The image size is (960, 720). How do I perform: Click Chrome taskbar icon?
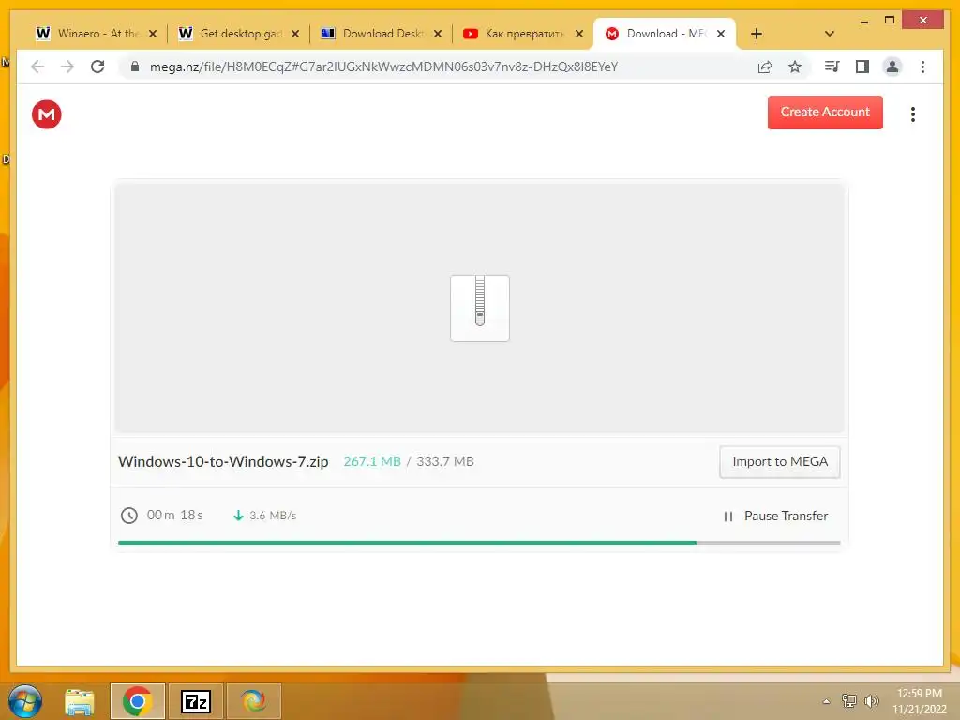(x=137, y=701)
